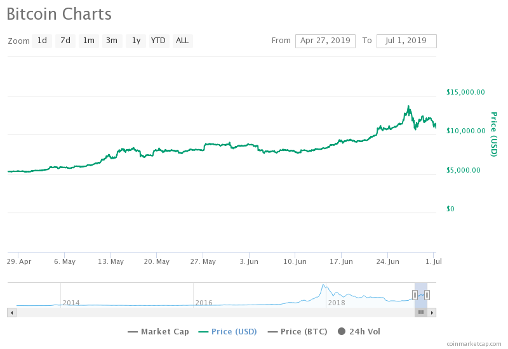Set zoom to 1m
508x349 pixels.
(x=88, y=41)
